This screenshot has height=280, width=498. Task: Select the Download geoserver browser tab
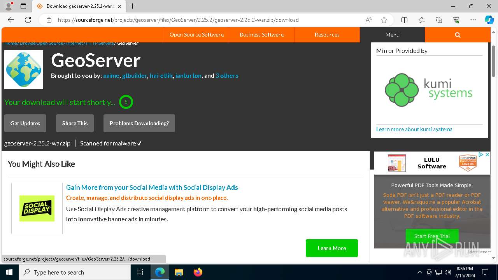[x=79, y=6]
